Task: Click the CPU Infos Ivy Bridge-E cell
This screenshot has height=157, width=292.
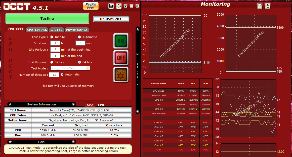Action: [81, 115]
